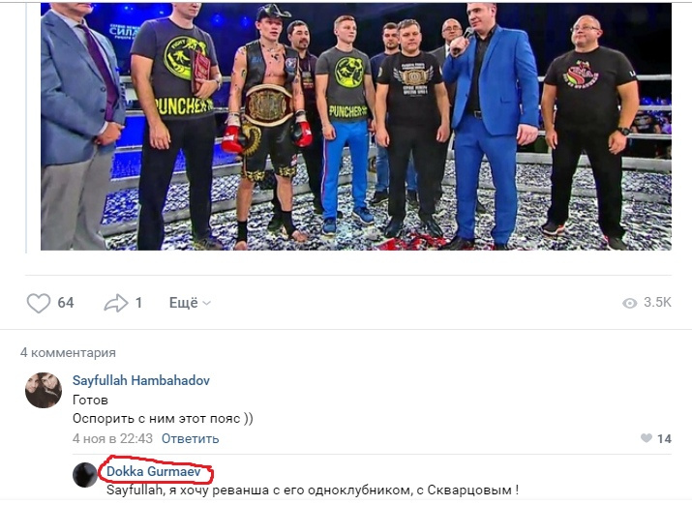Like Sayfullah's comment with the heart
The image size is (692, 505).
click(647, 438)
